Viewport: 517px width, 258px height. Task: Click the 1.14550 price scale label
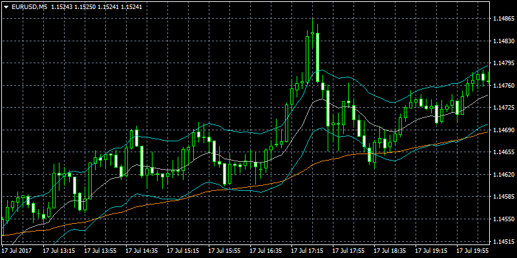click(x=503, y=219)
